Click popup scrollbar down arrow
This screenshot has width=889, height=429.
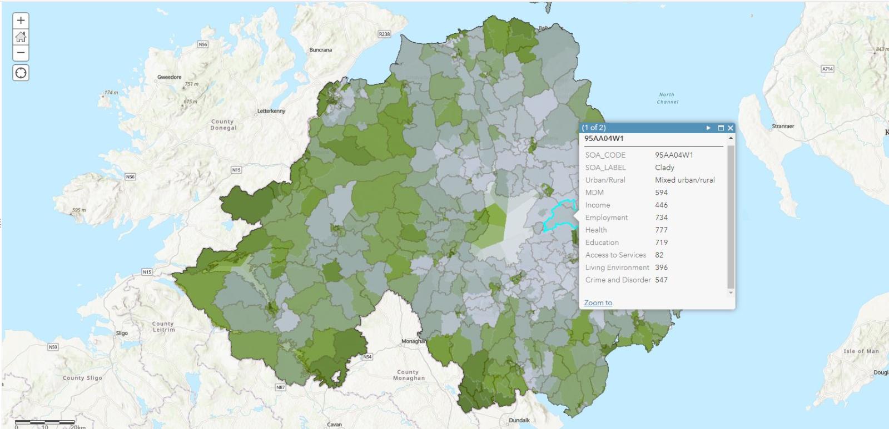(x=731, y=292)
